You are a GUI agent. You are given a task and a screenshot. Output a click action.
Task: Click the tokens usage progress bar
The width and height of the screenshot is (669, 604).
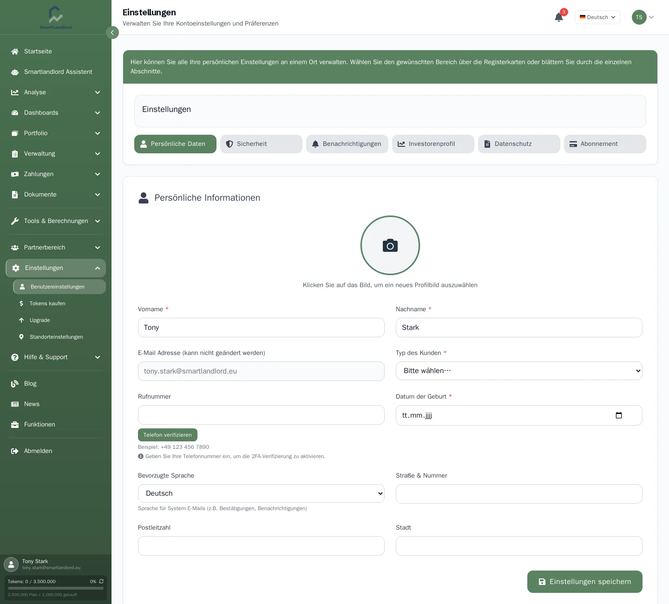[x=56, y=588]
